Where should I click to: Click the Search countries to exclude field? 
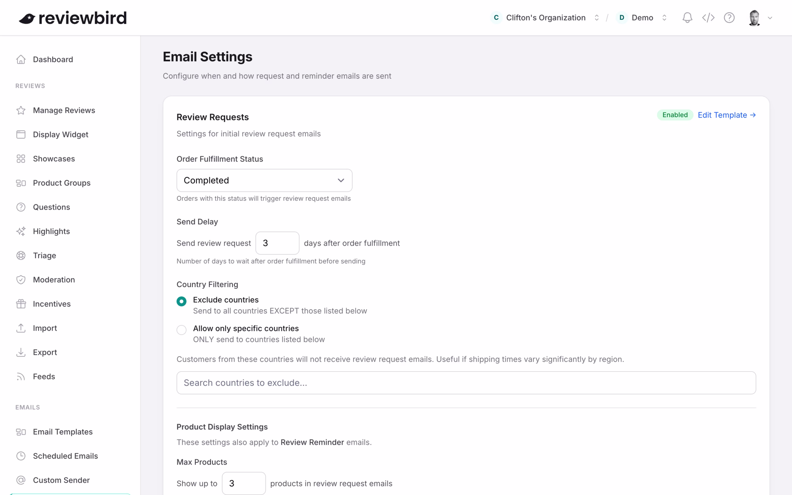click(466, 383)
